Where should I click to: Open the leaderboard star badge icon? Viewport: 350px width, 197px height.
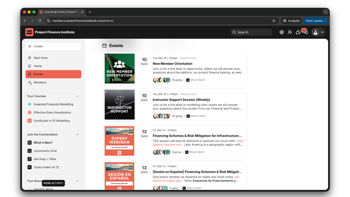tap(282, 32)
